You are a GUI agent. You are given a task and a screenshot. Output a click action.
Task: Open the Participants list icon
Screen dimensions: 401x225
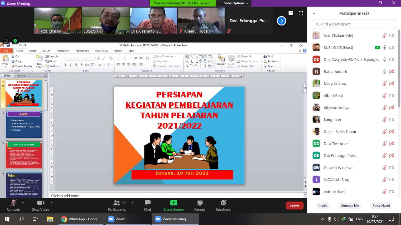(117, 203)
